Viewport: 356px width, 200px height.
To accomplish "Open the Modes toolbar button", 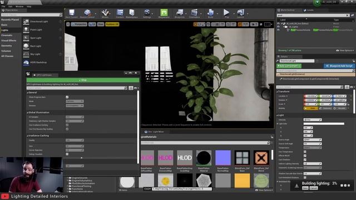I will (x=105, y=13).
